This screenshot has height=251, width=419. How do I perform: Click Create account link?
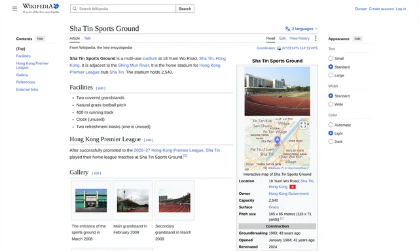tap(381, 8)
